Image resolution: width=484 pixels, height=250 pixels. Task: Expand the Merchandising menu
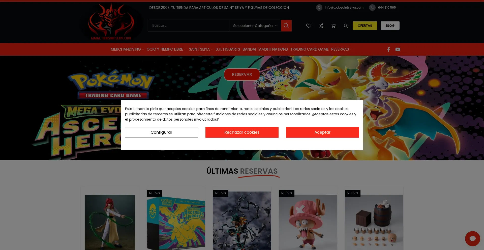coord(126,49)
